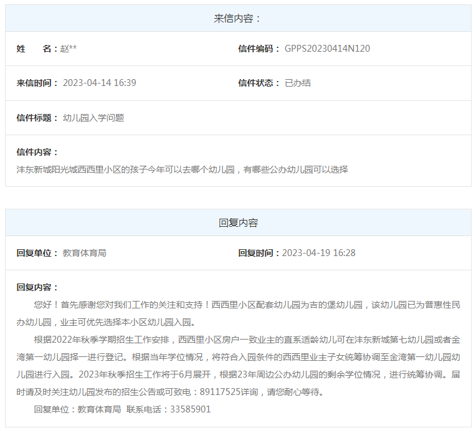Click the 信件内容 label

[37, 152]
